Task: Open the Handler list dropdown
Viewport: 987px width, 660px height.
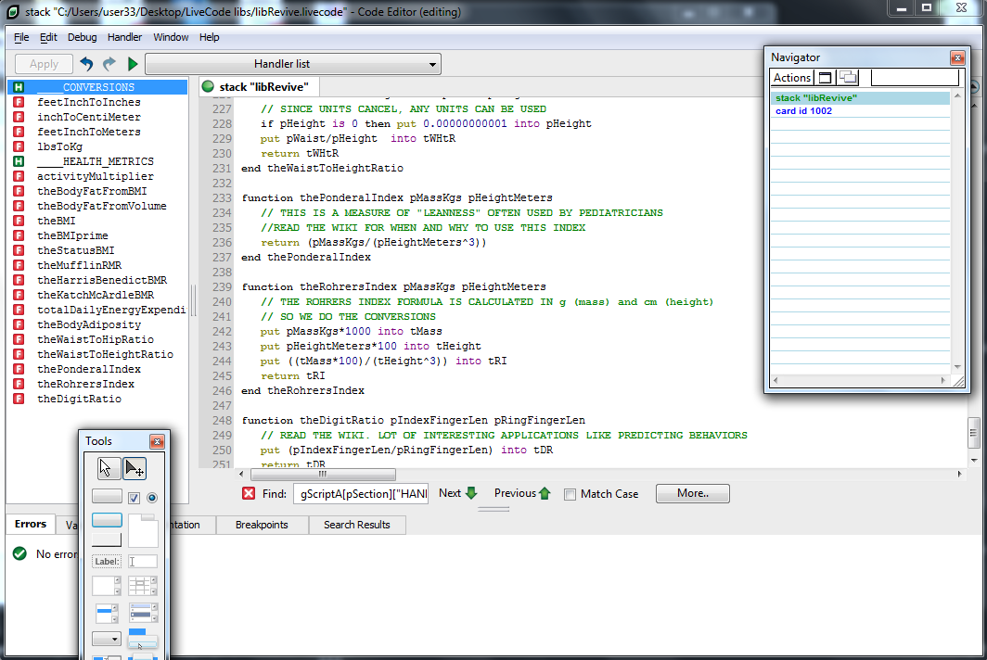Action: [x=293, y=64]
